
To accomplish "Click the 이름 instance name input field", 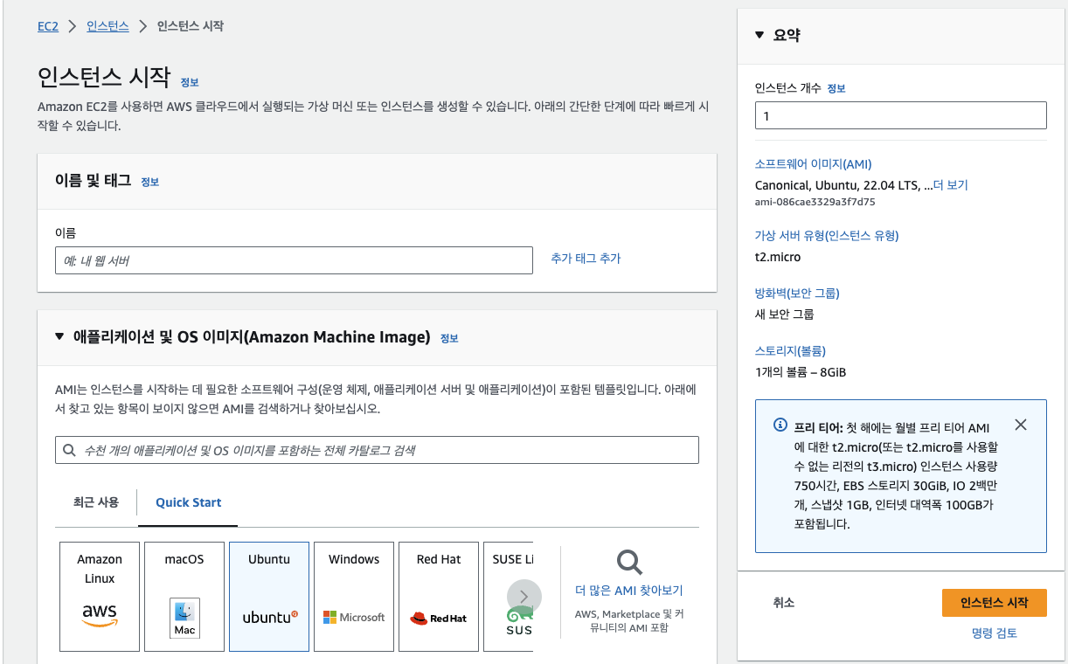I will pos(295,259).
